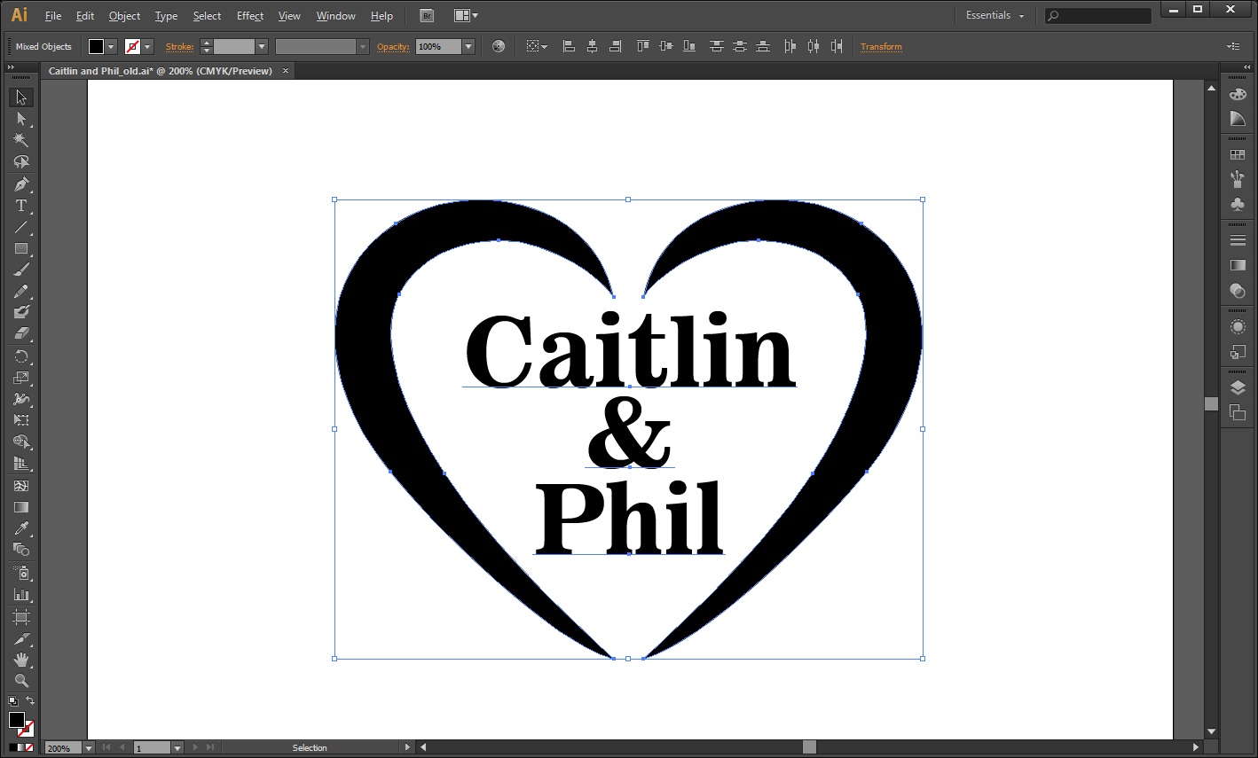
Task: Open the Effect menu
Action: [x=250, y=16]
